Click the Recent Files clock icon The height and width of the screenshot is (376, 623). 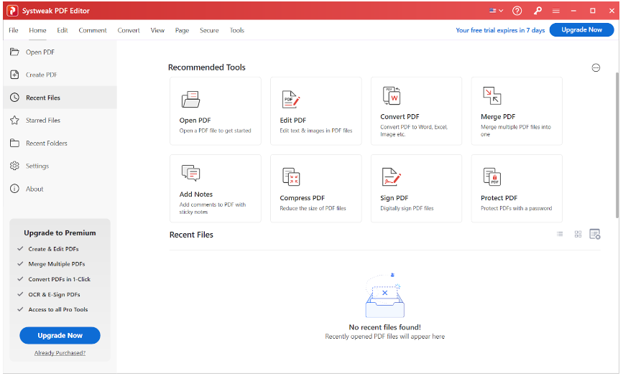(14, 98)
